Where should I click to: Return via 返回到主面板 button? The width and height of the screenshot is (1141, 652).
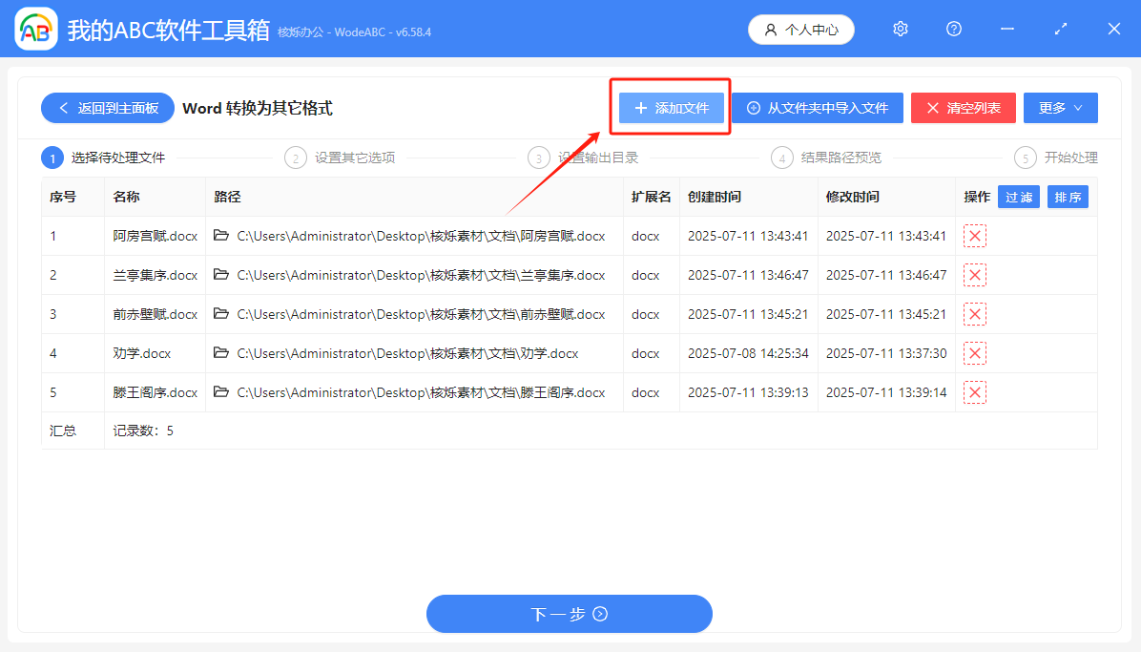[107, 108]
